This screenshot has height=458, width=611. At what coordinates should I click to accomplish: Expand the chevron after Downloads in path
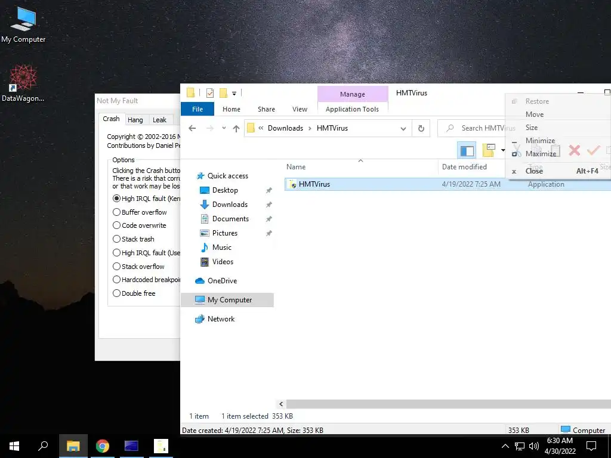(310, 128)
